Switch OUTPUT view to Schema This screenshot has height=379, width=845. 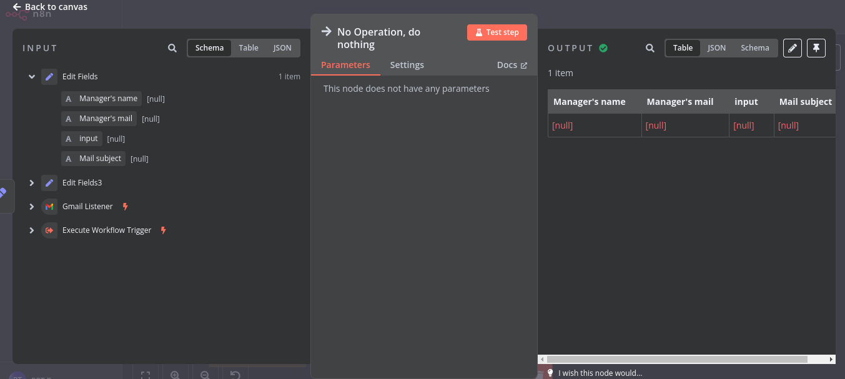click(x=755, y=48)
